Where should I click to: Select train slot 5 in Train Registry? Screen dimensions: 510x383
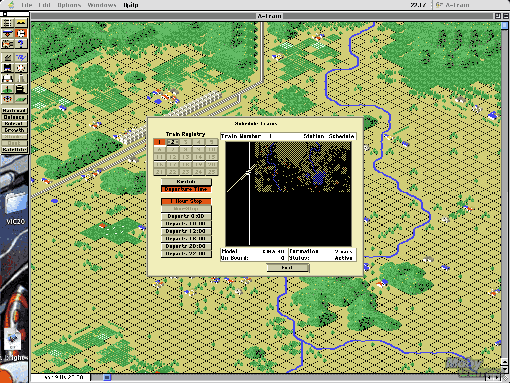point(211,142)
